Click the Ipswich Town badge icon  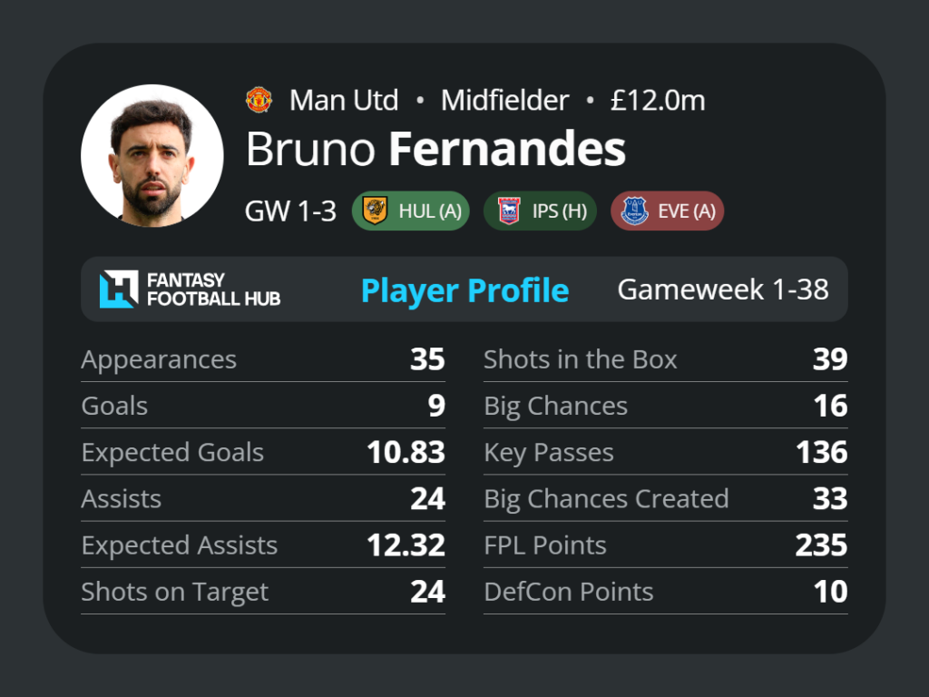[508, 211]
